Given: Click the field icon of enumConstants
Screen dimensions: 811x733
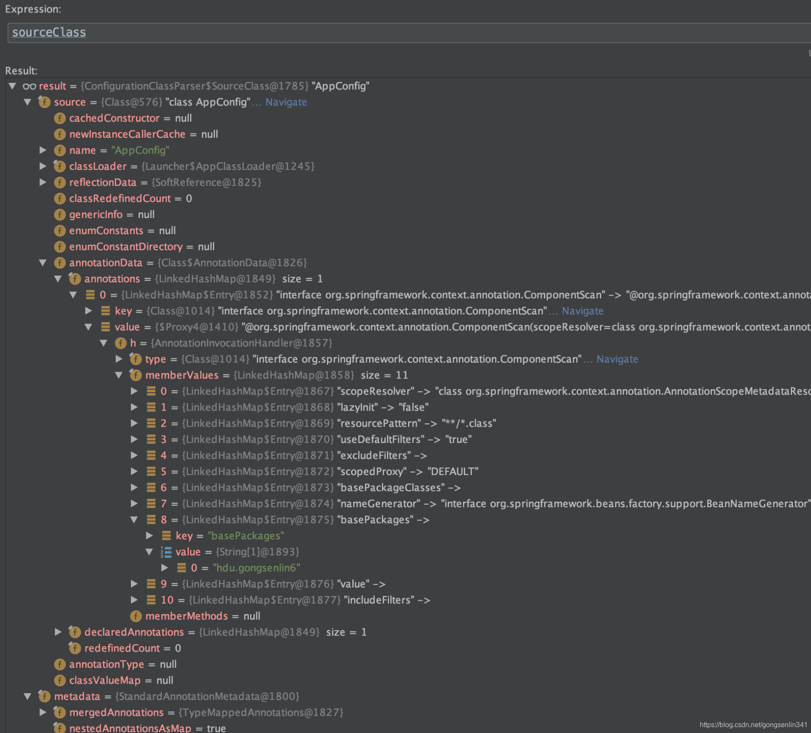Looking at the screenshot, I should 60,230.
